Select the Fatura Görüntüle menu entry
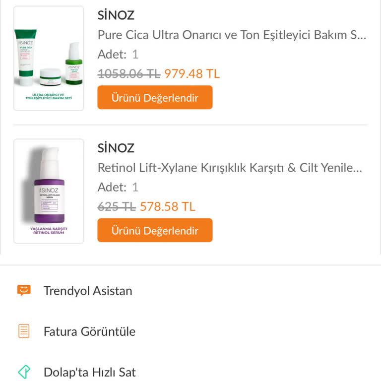 click(89, 331)
